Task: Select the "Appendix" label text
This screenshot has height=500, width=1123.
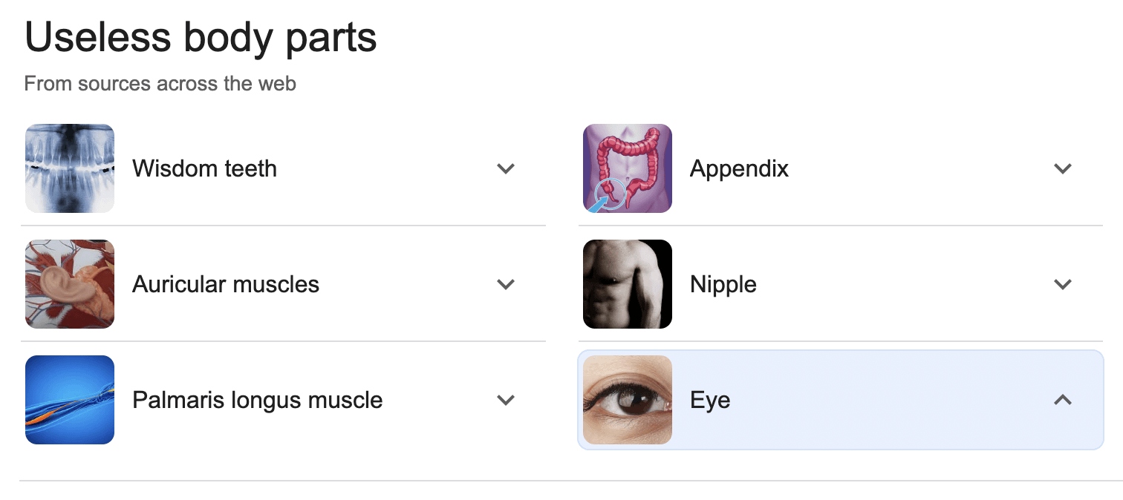Action: click(x=739, y=168)
